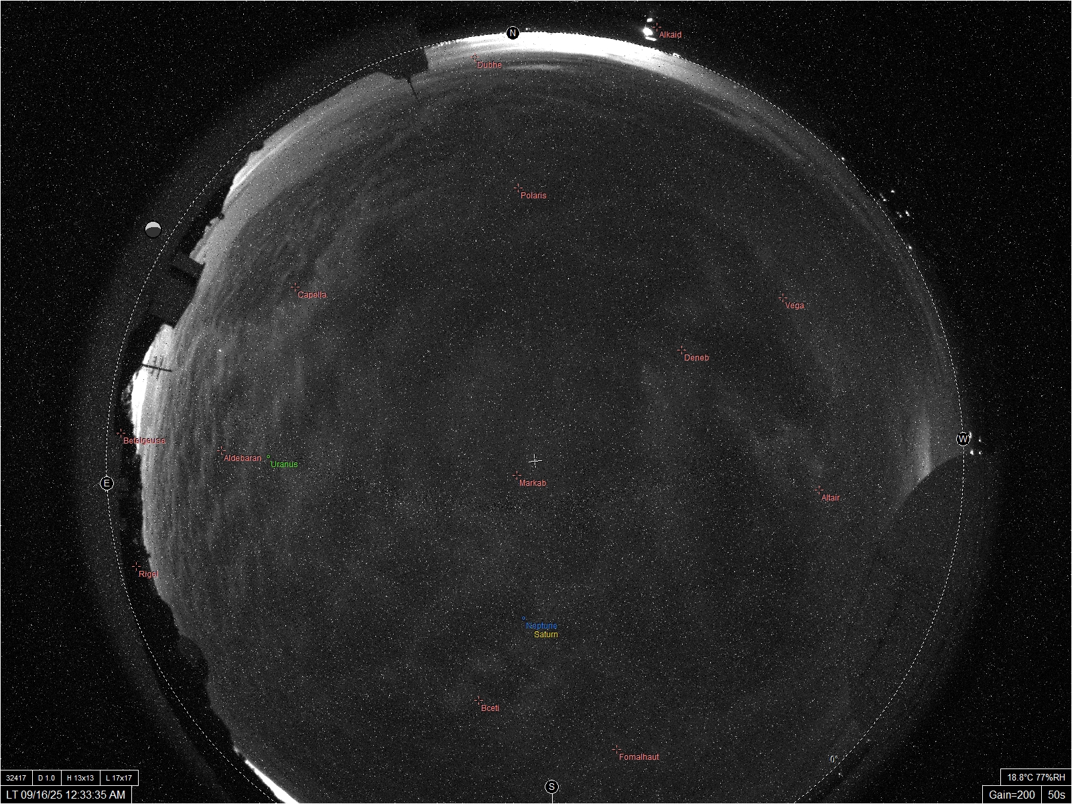1072x804 pixels.
Task: Select the blue Neptune planet label
Action: coord(541,626)
